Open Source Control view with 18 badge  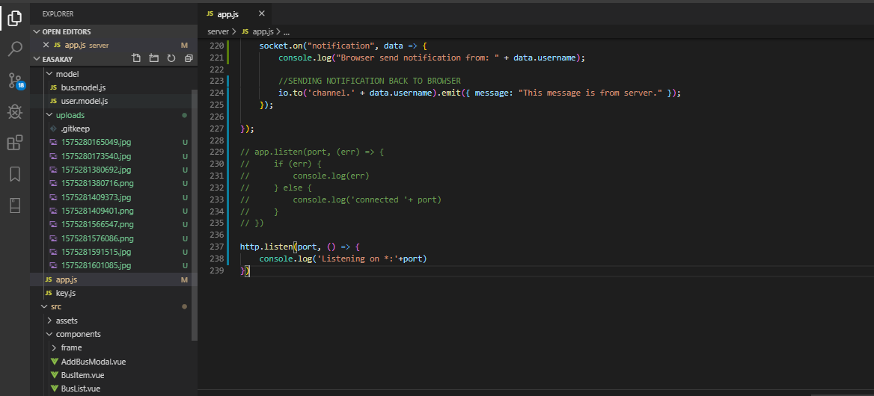(15, 81)
